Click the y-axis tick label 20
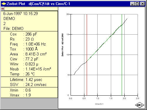 pos(68,14)
